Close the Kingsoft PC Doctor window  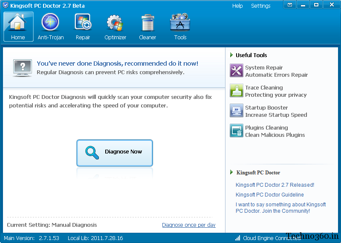[332, 5]
